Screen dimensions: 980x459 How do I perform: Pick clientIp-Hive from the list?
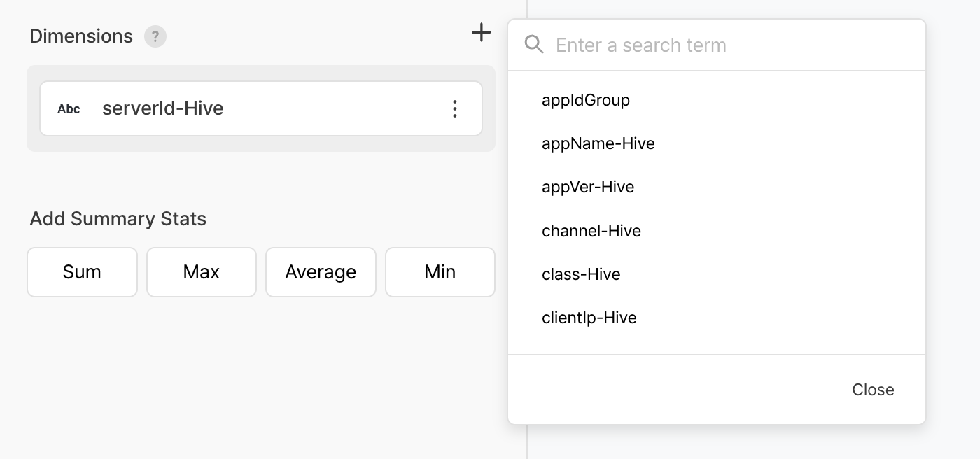click(x=589, y=318)
